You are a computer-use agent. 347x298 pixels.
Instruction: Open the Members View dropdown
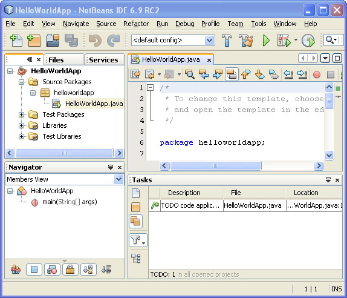(118, 179)
